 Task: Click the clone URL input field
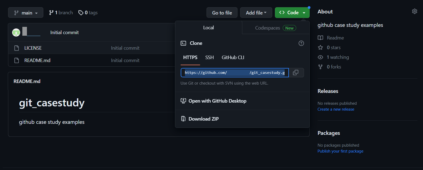[235, 73]
